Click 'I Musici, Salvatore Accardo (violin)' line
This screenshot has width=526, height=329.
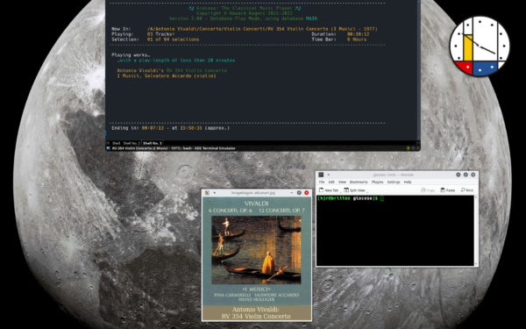pos(167,75)
